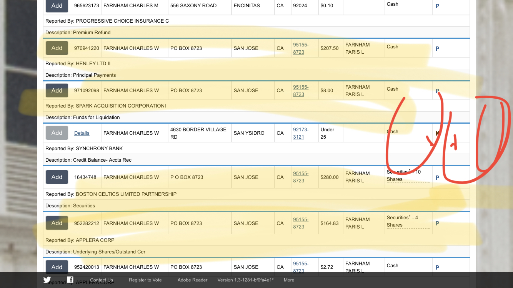The width and height of the screenshot is (513, 288).
Task: Click Reported By: BOSTON CELTICS LIMITED PARTNERSHIP
Action: click(x=111, y=194)
